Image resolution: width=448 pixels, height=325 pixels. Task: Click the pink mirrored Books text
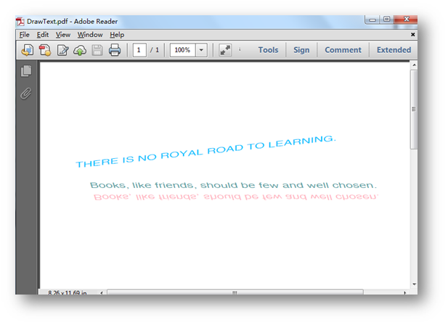236,197
